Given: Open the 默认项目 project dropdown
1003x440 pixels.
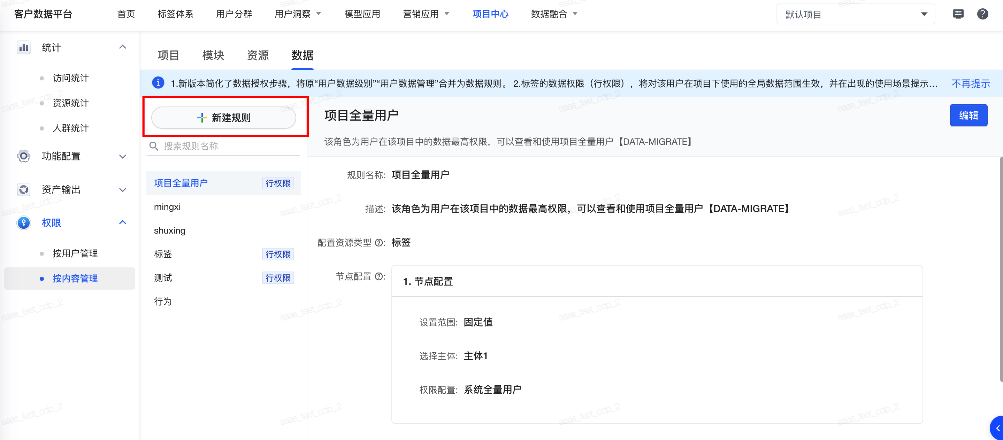Looking at the screenshot, I should [856, 14].
